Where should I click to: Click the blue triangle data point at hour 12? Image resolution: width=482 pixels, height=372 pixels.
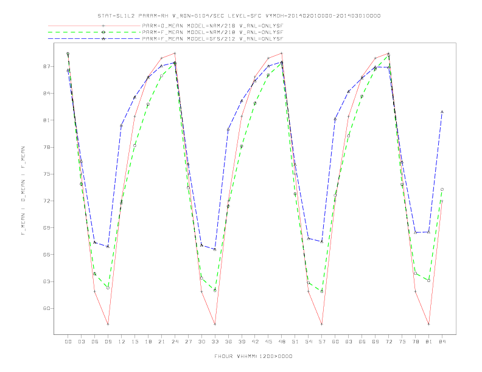[x=122, y=125]
